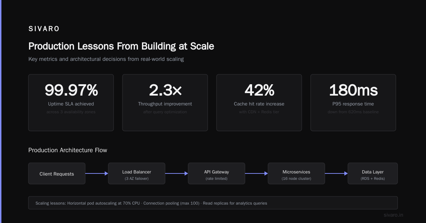Select the 42% Cache hit rate card
Image resolution: width=426 pixels, height=223 pixels.
point(259,103)
